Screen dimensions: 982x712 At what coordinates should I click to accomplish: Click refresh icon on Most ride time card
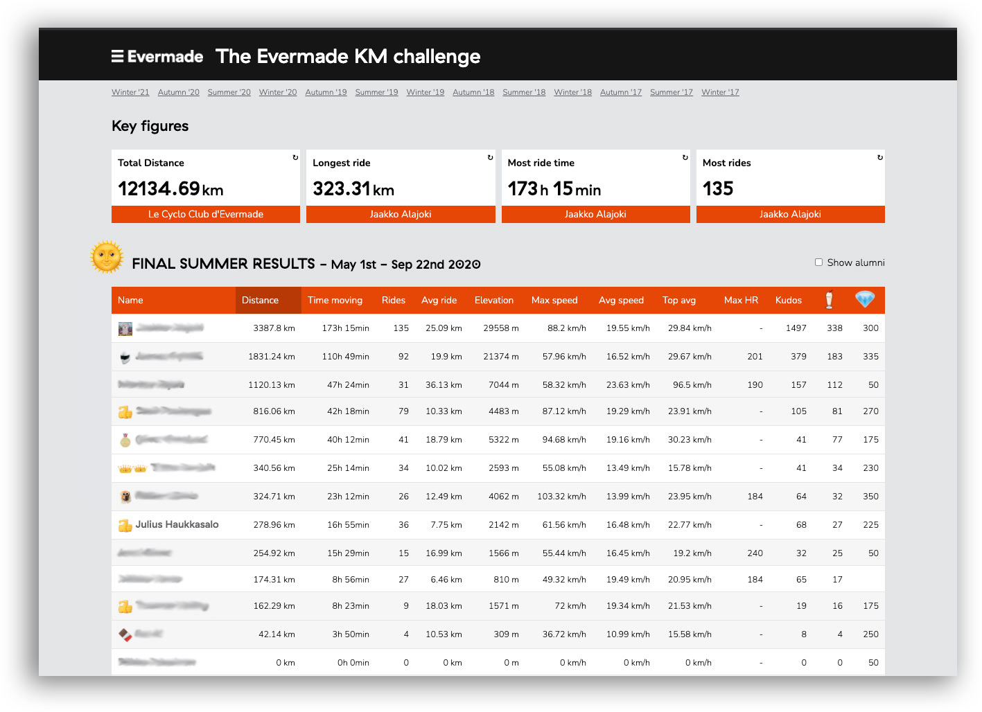point(685,158)
